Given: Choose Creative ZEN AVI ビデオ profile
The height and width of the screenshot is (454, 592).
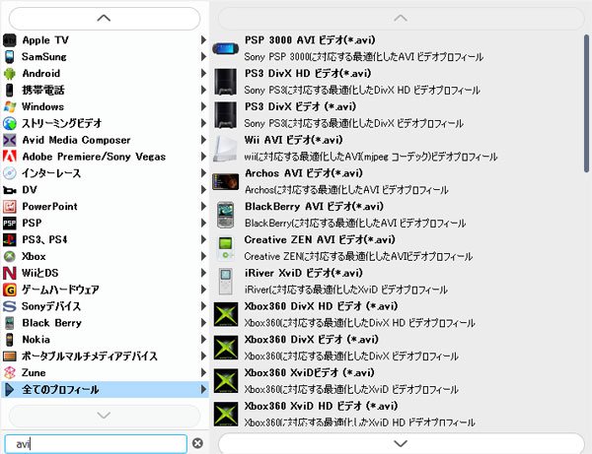Looking at the screenshot, I should click(x=397, y=248).
